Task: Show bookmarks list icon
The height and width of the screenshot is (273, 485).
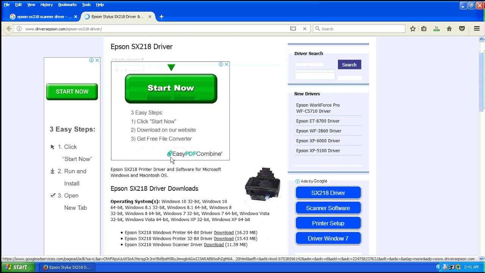Action: click(x=424, y=29)
